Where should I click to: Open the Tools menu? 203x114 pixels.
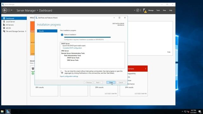(x=158, y=10)
